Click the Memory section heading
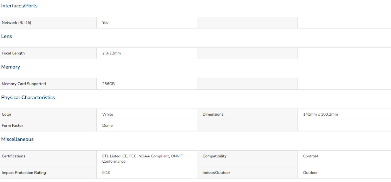The height and width of the screenshot is (182, 391). coord(11,67)
